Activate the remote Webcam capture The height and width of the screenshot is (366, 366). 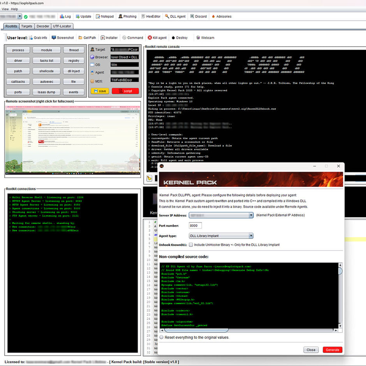point(205,37)
